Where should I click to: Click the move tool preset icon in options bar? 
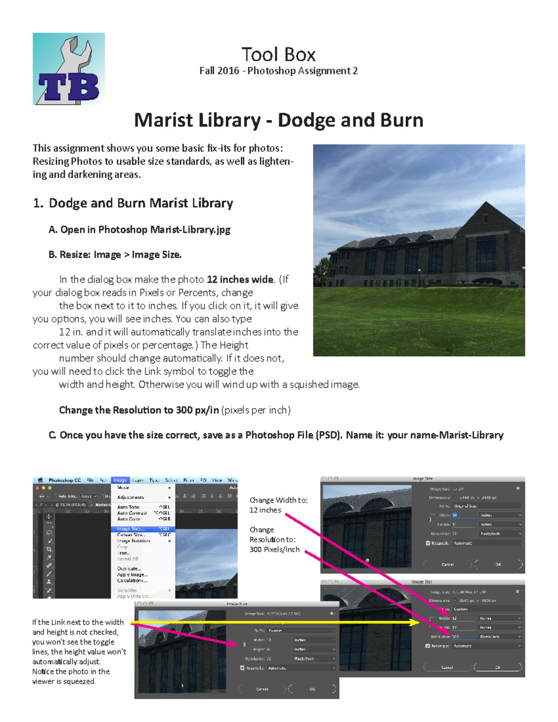42,496
